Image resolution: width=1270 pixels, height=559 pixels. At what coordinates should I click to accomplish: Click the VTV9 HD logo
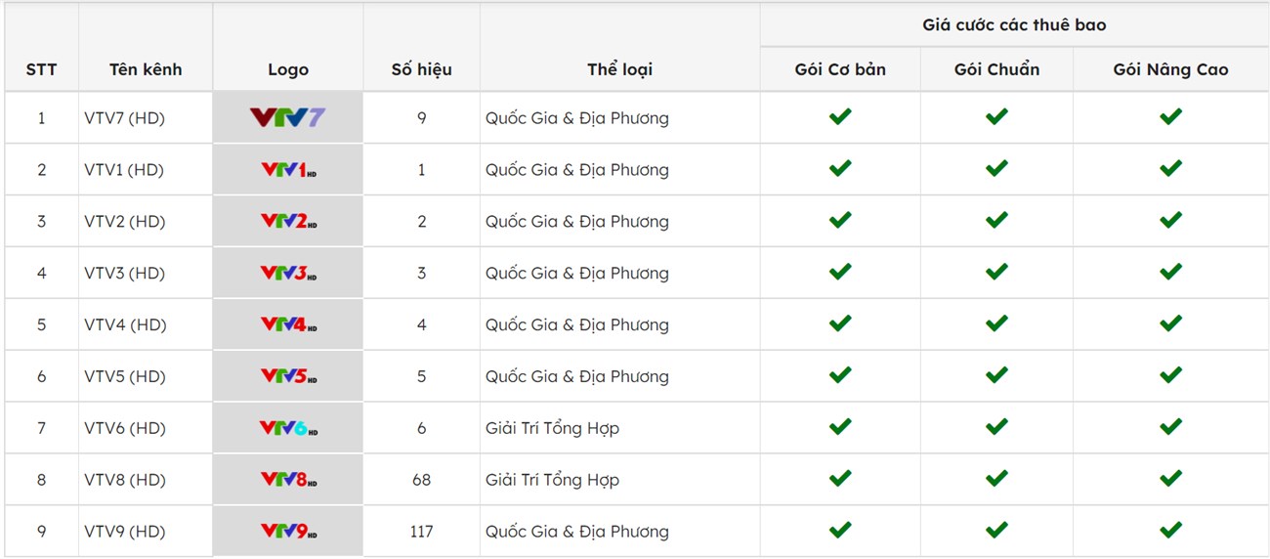coord(287,532)
